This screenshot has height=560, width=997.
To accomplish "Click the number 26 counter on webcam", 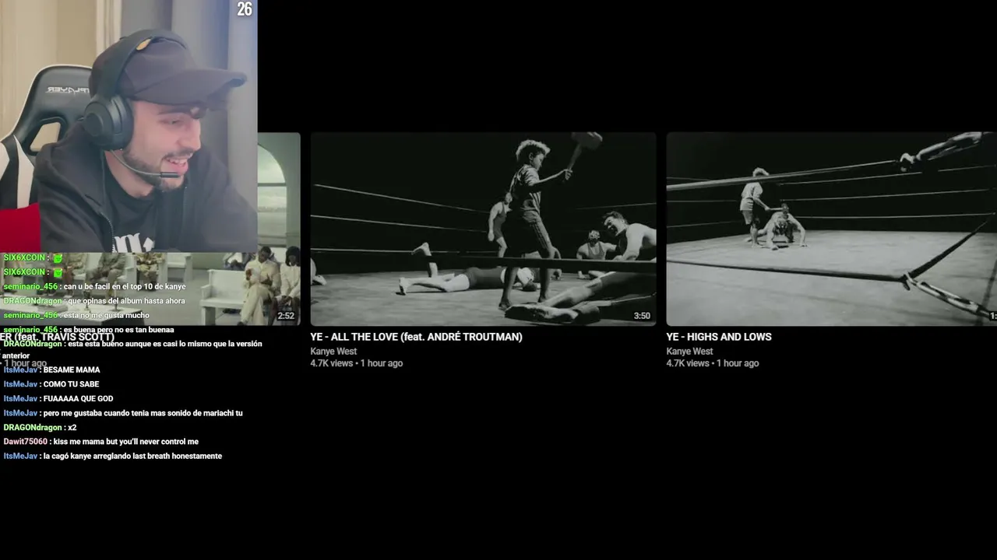I will click(245, 9).
